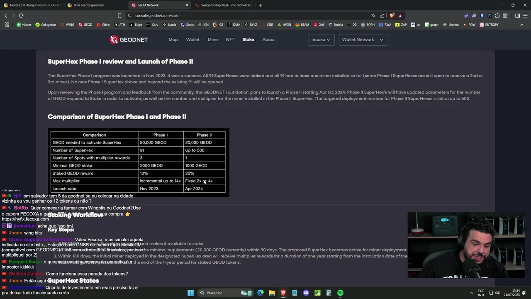Open Discord from the taskbar
531x299 pixels.
[x=306, y=293]
